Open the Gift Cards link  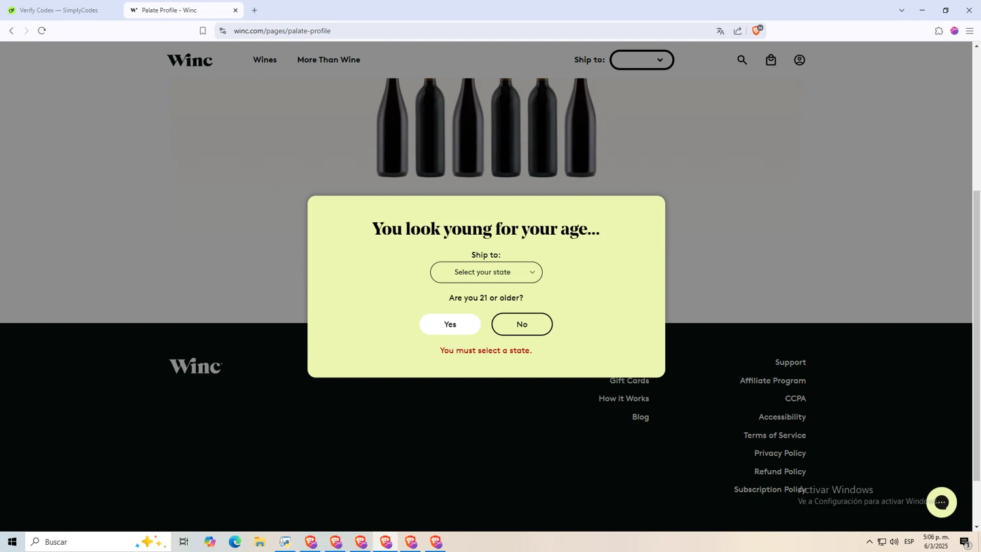coord(629,381)
